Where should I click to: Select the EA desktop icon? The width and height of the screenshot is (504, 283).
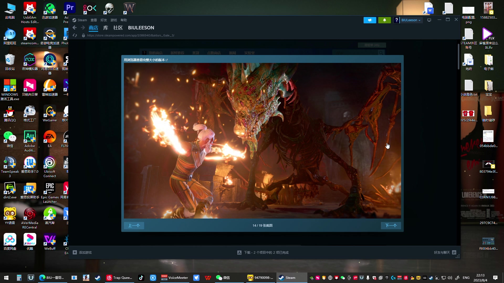[50, 139]
